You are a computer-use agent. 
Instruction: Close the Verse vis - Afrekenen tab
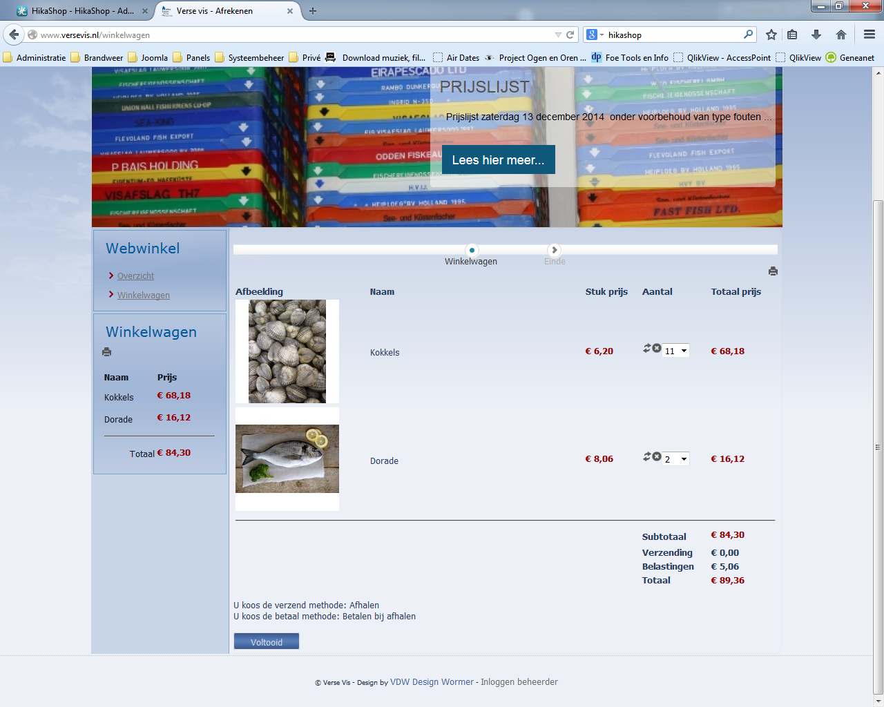290,11
